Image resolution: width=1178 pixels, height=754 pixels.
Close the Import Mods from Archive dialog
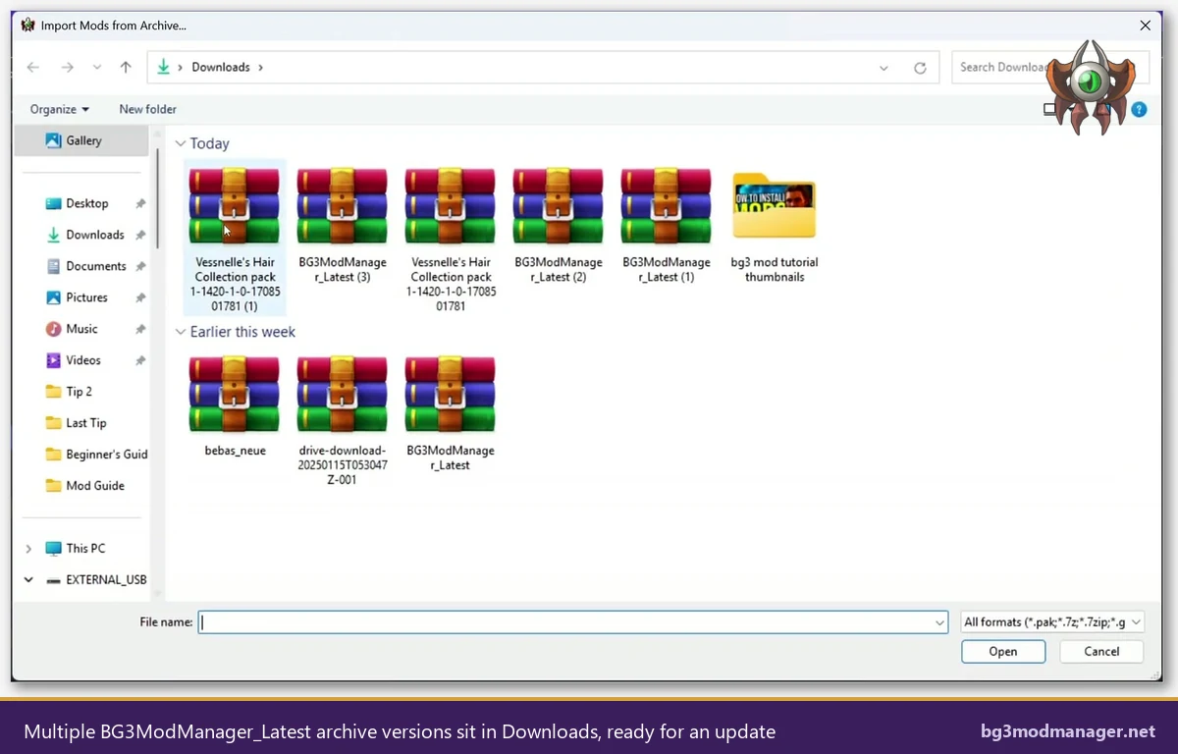point(1145,26)
